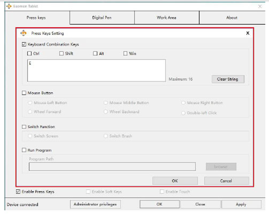Select the Press keys tab
Viewport: 269px width, 214px height.
(x=37, y=18)
